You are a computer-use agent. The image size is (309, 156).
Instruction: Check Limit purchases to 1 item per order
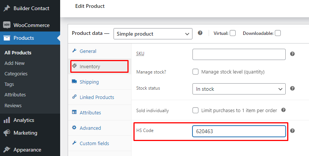point(195,110)
